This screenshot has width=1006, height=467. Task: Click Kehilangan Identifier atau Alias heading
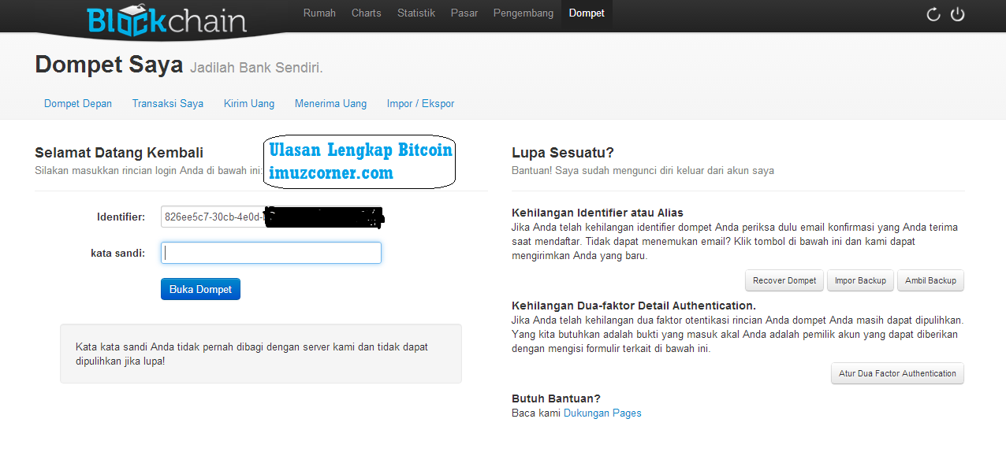(x=598, y=213)
